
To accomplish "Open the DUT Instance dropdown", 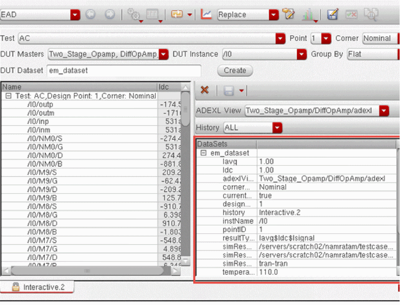I will tap(302, 54).
